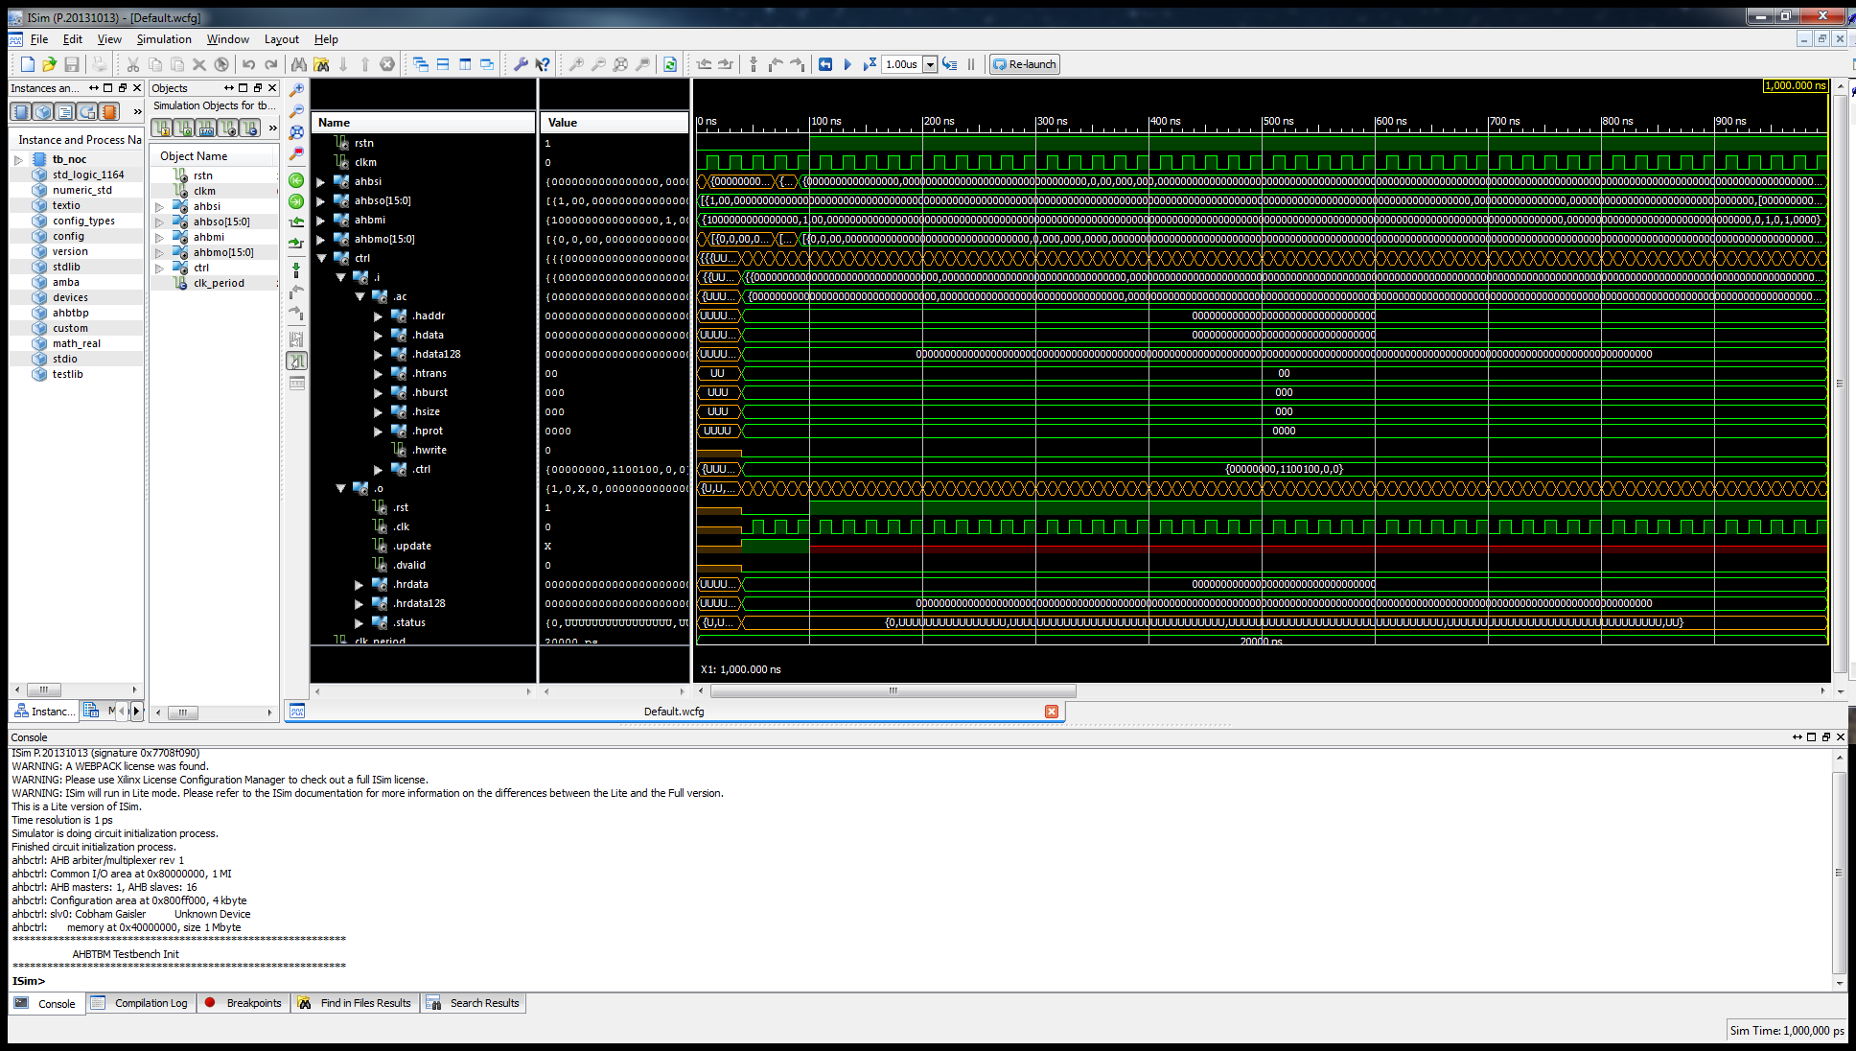Expand ahbsi in Objects list
Image resolution: width=1856 pixels, height=1051 pixels.
click(x=159, y=206)
